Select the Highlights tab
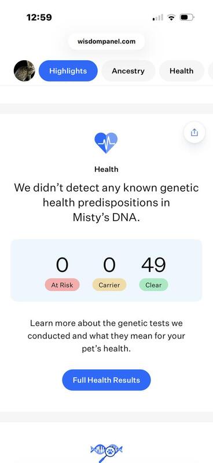 pyautogui.click(x=68, y=71)
